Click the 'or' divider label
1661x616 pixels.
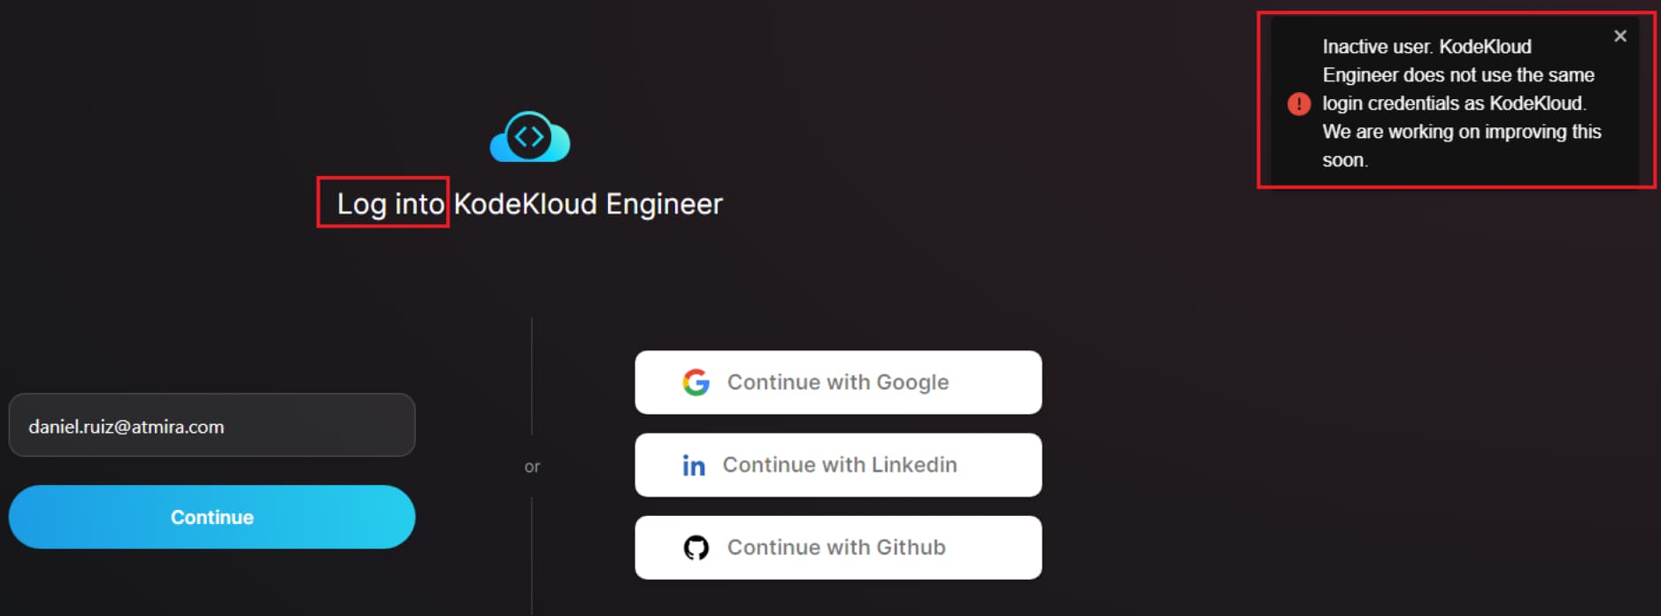click(x=532, y=466)
